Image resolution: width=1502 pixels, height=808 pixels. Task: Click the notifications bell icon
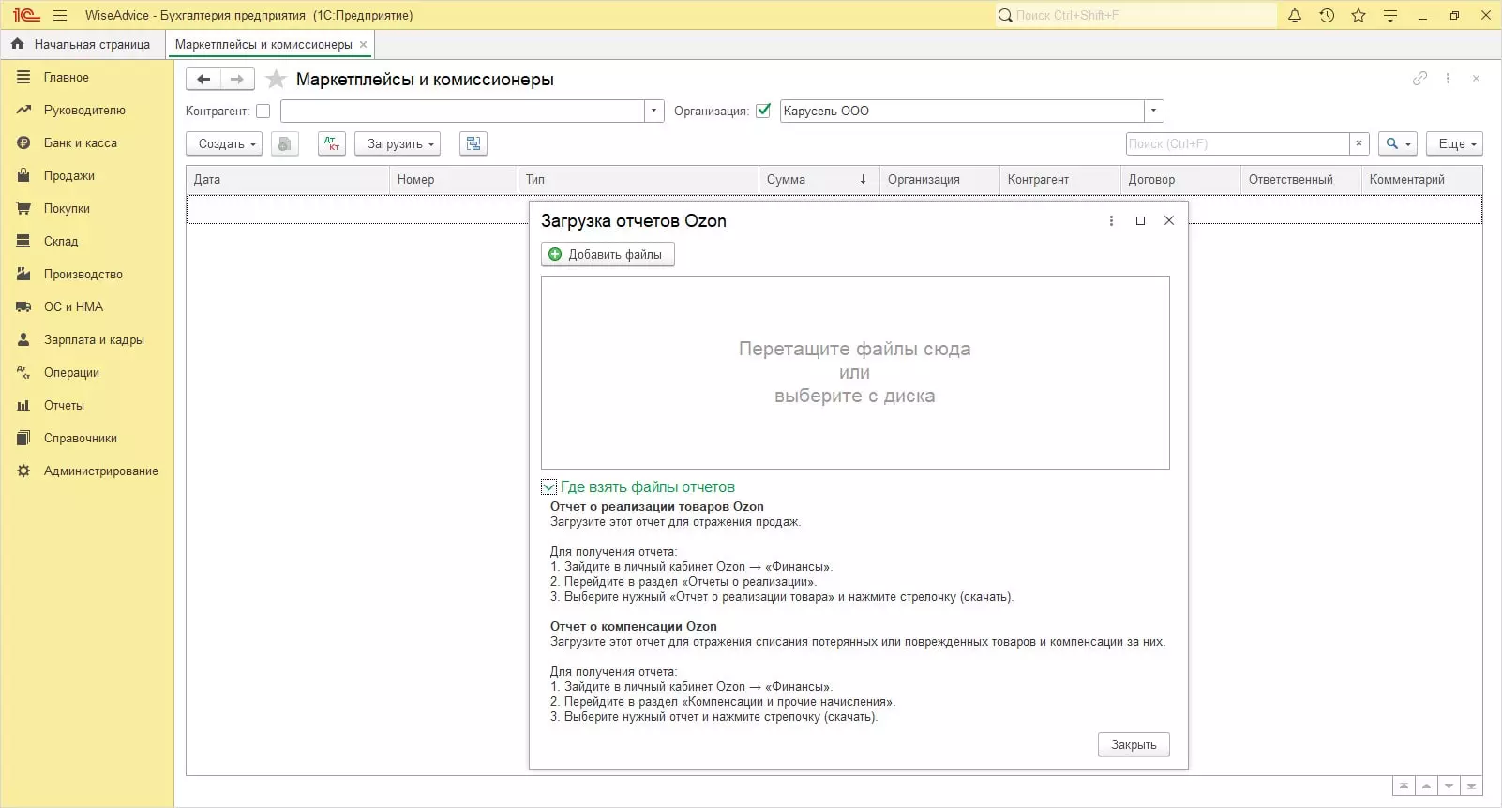(x=1295, y=15)
